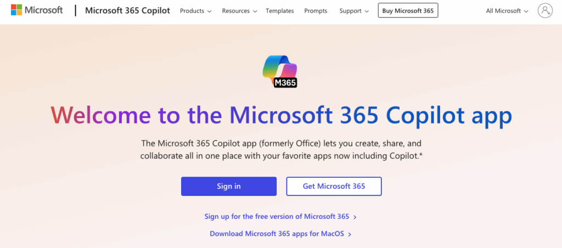The height and width of the screenshot is (248, 562).
Task: Click the Get Microsoft 365 button
Action: (x=334, y=186)
